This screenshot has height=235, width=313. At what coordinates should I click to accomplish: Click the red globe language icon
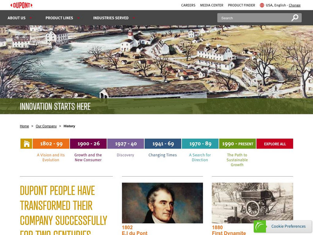[x=262, y=5]
